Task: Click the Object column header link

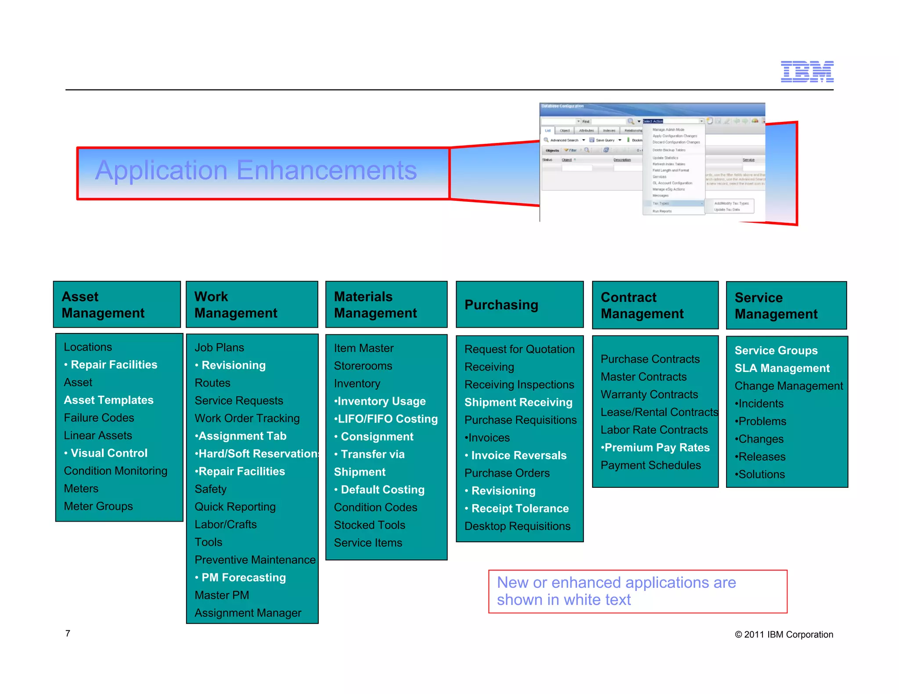Action: pos(567,160)
